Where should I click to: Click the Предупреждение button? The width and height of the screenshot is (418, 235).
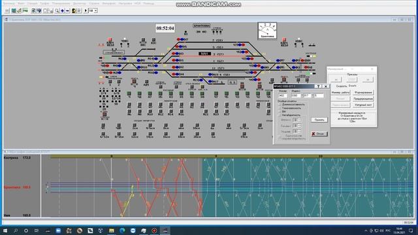tap(363, 99)
